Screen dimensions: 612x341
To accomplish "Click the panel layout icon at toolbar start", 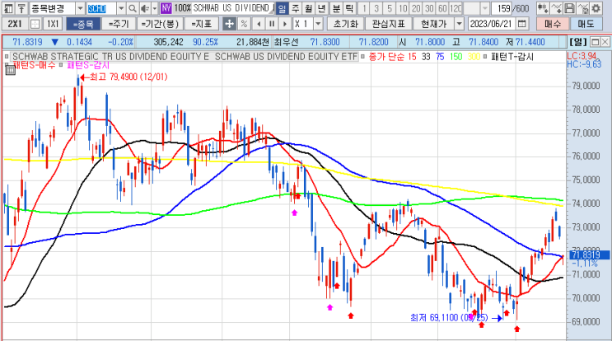I will [x=8, y=8].
